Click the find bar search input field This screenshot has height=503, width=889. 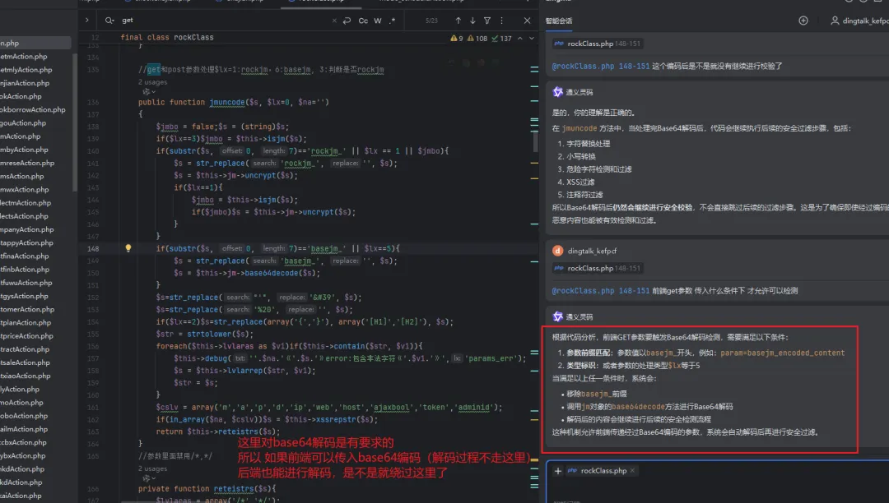coord(224,21)
